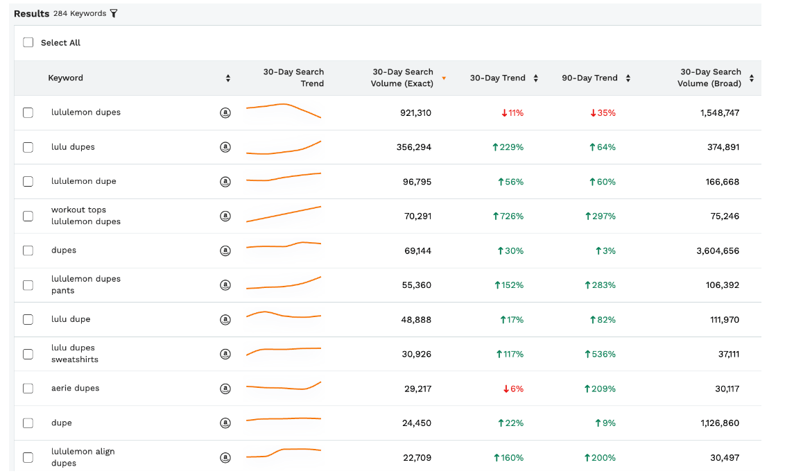Click the 90-Day Trend column header

(x=589, y=78)
